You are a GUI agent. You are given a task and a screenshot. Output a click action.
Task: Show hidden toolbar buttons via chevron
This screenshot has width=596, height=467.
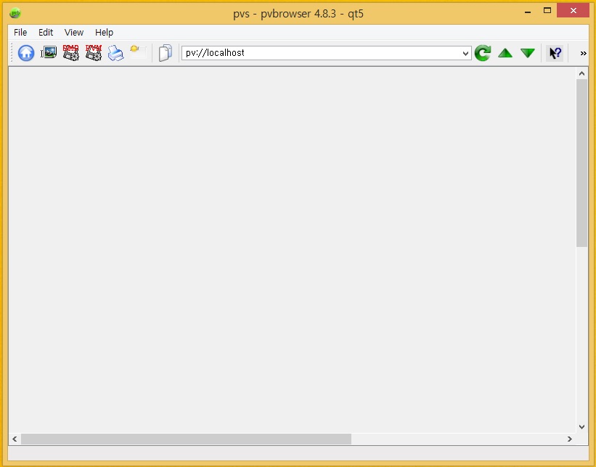click(x=582, y=52)
